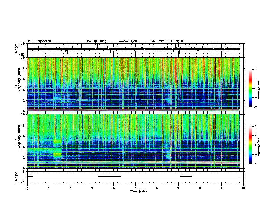The width and height of the screenshot is (274, 211).
Task: Click the bright green 5 kHz patch in ch.2 spectrogram
Action: point(57,142)
